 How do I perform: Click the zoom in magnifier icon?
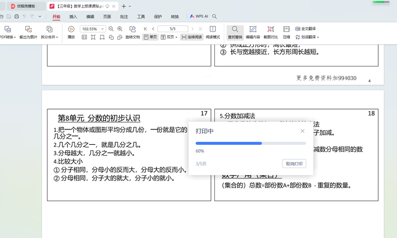[120, 29]
